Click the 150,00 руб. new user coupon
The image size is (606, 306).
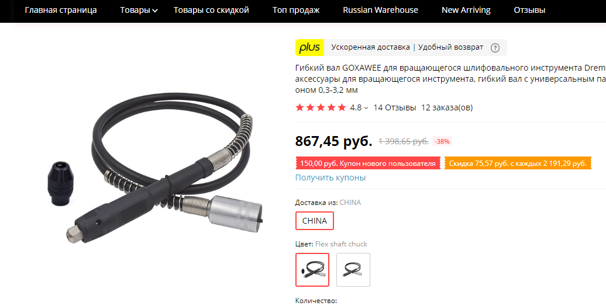click(368, 164)
